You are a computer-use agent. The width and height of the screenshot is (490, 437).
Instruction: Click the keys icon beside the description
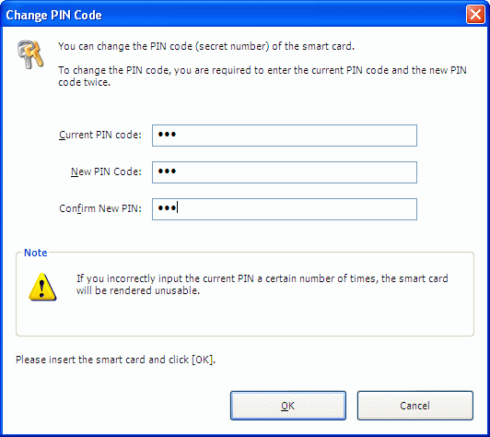tap(30, 54)
